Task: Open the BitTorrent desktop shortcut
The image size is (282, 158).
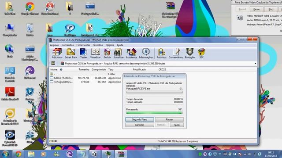Action: [x=30, y=72]
